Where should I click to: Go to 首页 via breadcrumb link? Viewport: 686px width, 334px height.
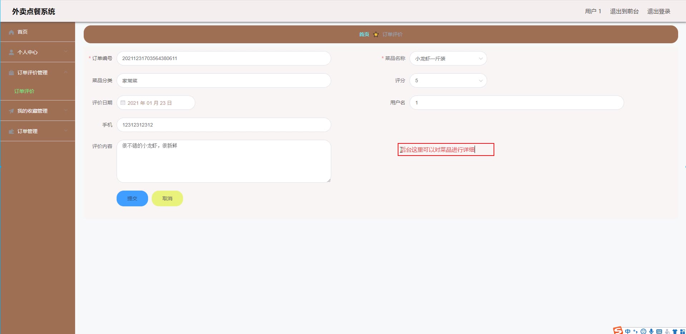click(x=364, y=34)
